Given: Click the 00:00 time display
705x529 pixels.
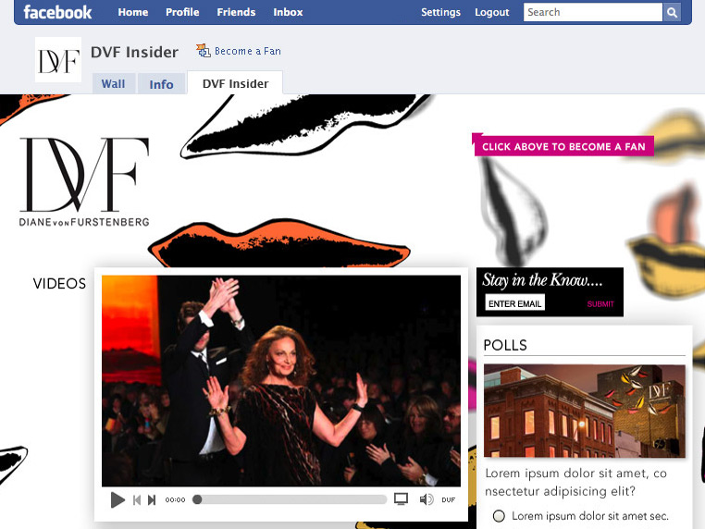Looking at the screenshot, I should 175,499.
